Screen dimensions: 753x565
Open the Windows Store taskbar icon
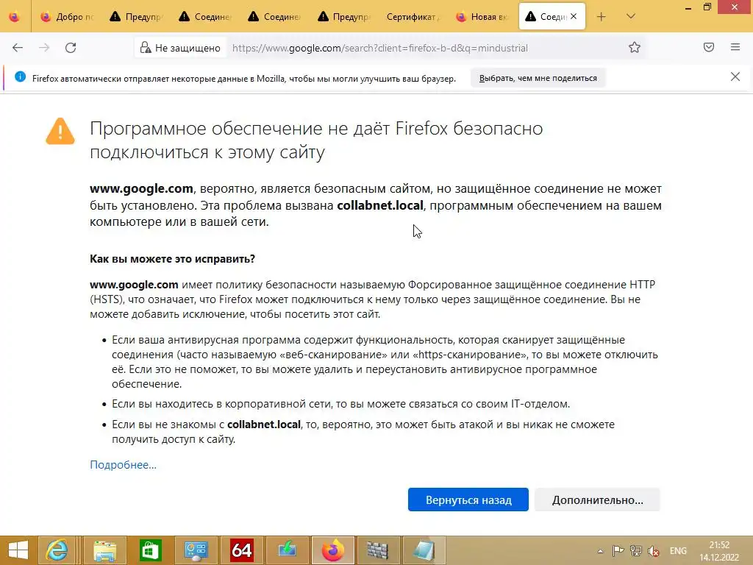150,550
